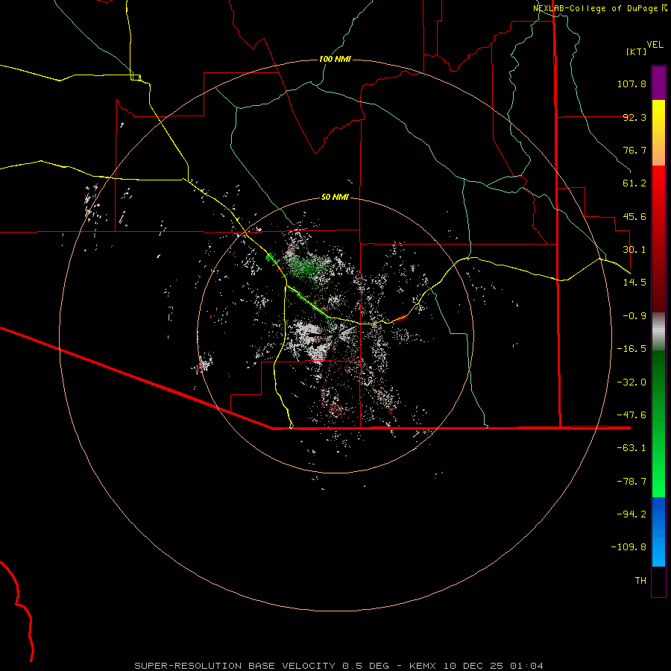This screenshot has width=671, height=671.
Task: Click the -32.0 legend value
Action: tap(631, 382)
